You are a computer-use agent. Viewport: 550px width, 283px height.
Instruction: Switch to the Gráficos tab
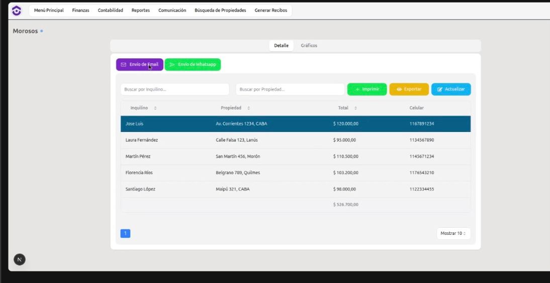point(309,46)
